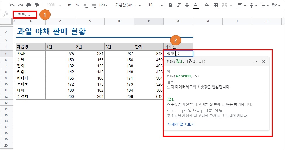
Task: Click the '1월' header cell
Action: pos(60,47)
